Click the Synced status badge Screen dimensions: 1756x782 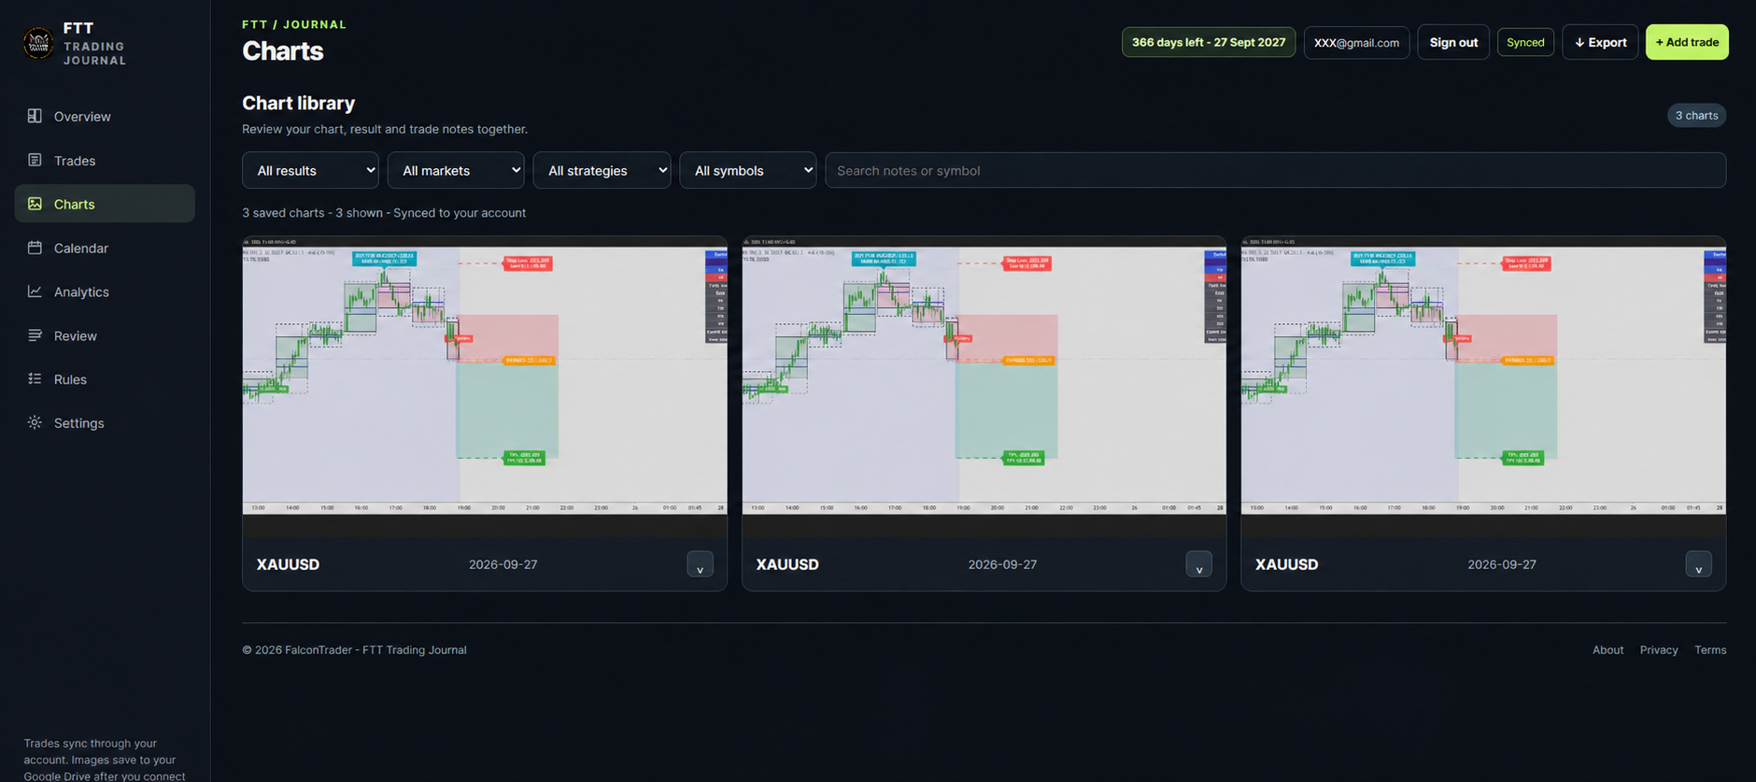pos(1525,42)
